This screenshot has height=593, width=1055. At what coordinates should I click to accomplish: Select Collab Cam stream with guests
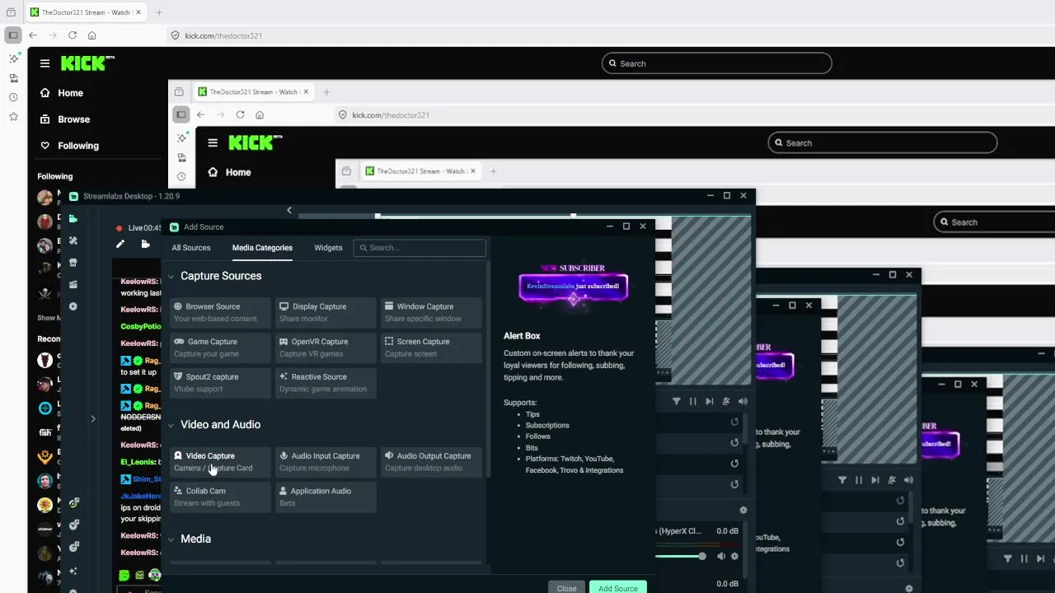(220, 497)
